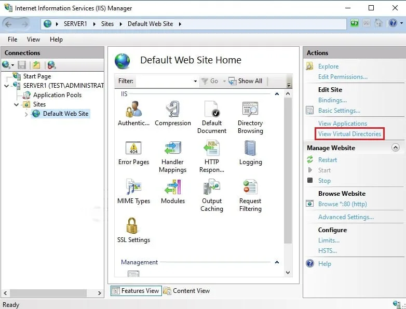Click the HSTS configure link
406x309 pixels.
pyautogui.click(x=327, y=250)
